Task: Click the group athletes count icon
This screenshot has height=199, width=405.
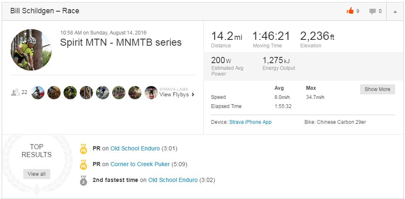Action: [15, 93]
